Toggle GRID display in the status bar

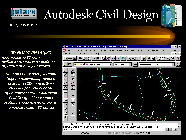(118, 133)
